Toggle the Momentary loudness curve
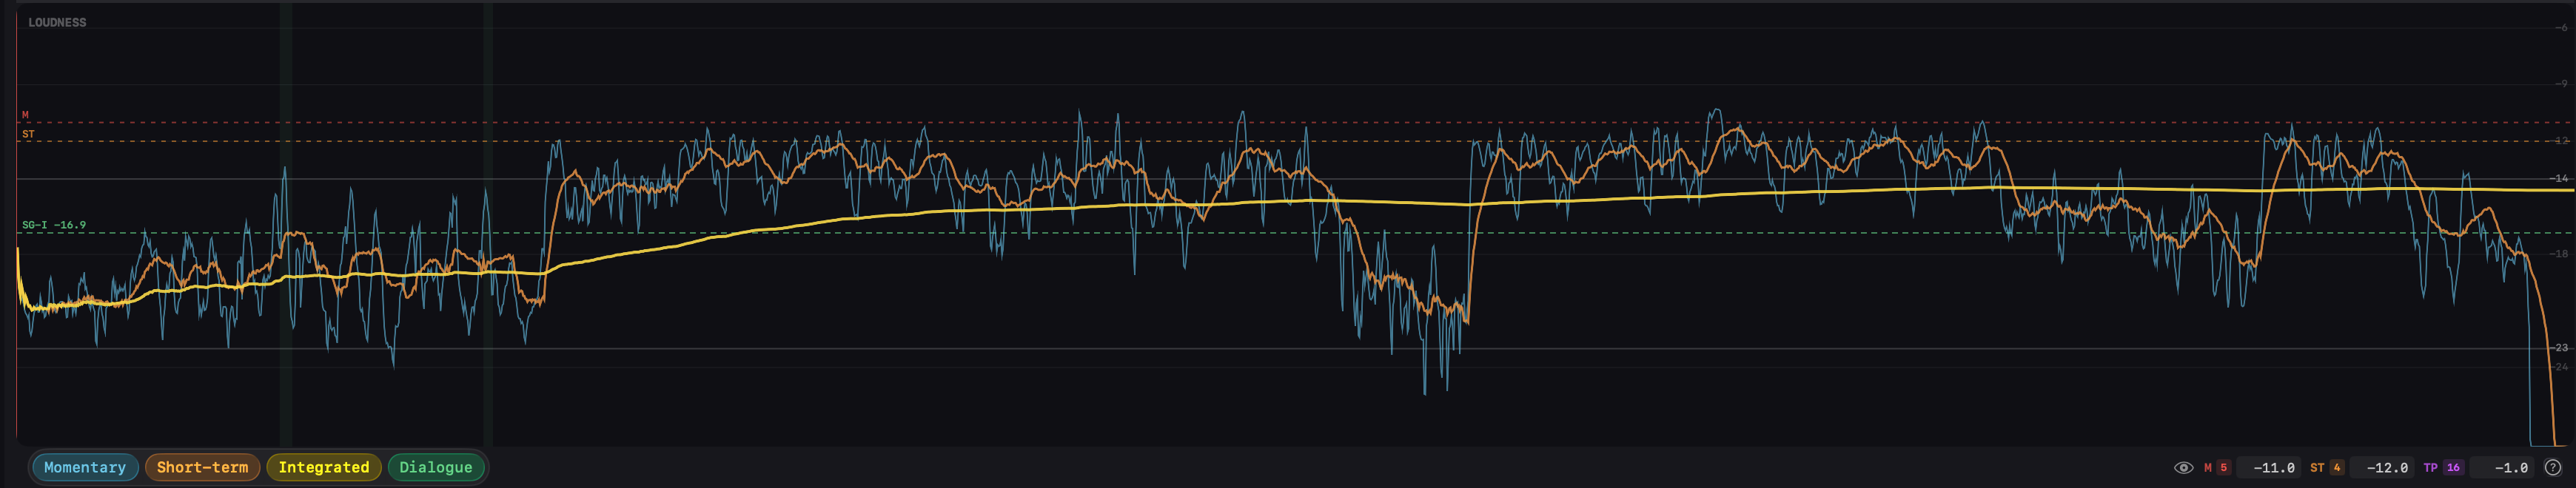The height and width of the screenshot is (488, 2576). (x=85, y=467)
